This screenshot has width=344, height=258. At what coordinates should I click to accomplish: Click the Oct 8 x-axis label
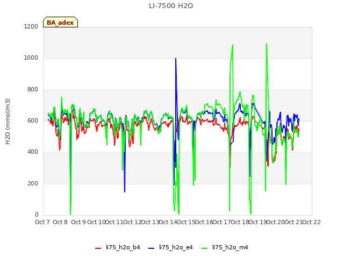tap(60, 222)
